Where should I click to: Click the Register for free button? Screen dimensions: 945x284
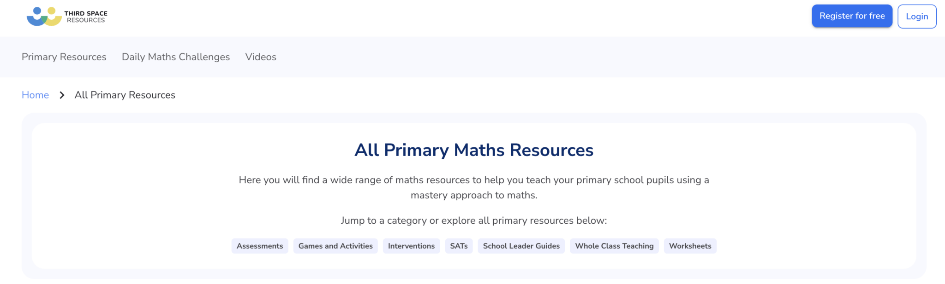(852, 16)
